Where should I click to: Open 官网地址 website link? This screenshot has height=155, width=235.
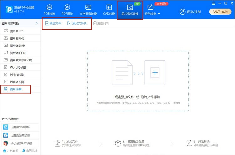point(30,151)
